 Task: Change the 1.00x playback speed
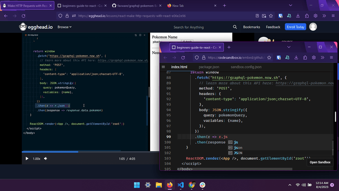point(36,159)
